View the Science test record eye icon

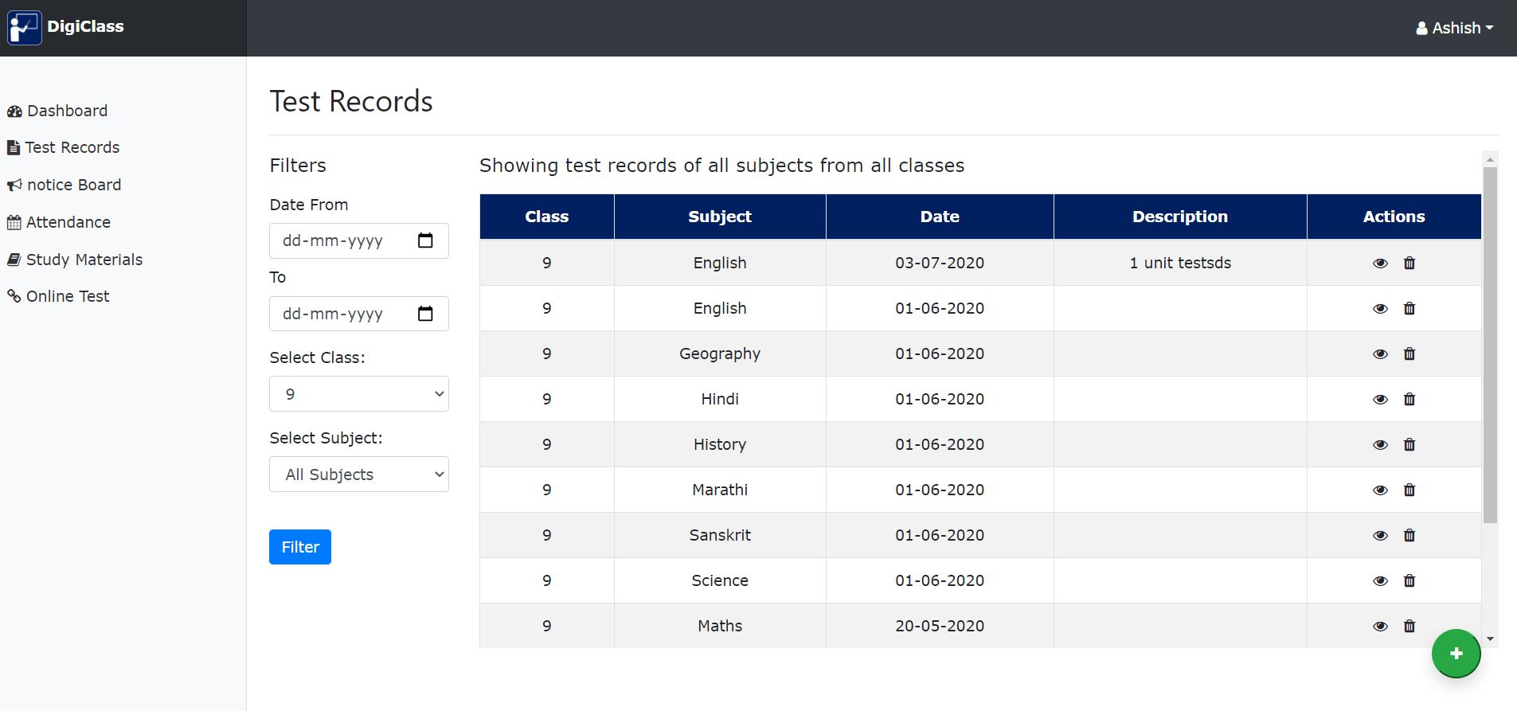(x=1380, y=581)
